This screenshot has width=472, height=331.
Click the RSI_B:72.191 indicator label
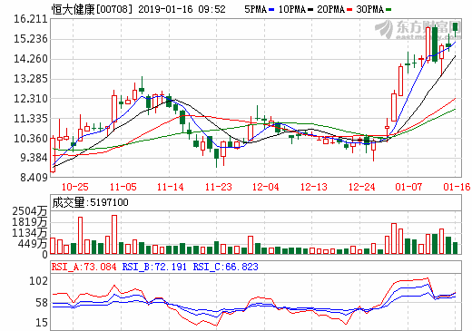pyautogui.click(x=154, y=267)
